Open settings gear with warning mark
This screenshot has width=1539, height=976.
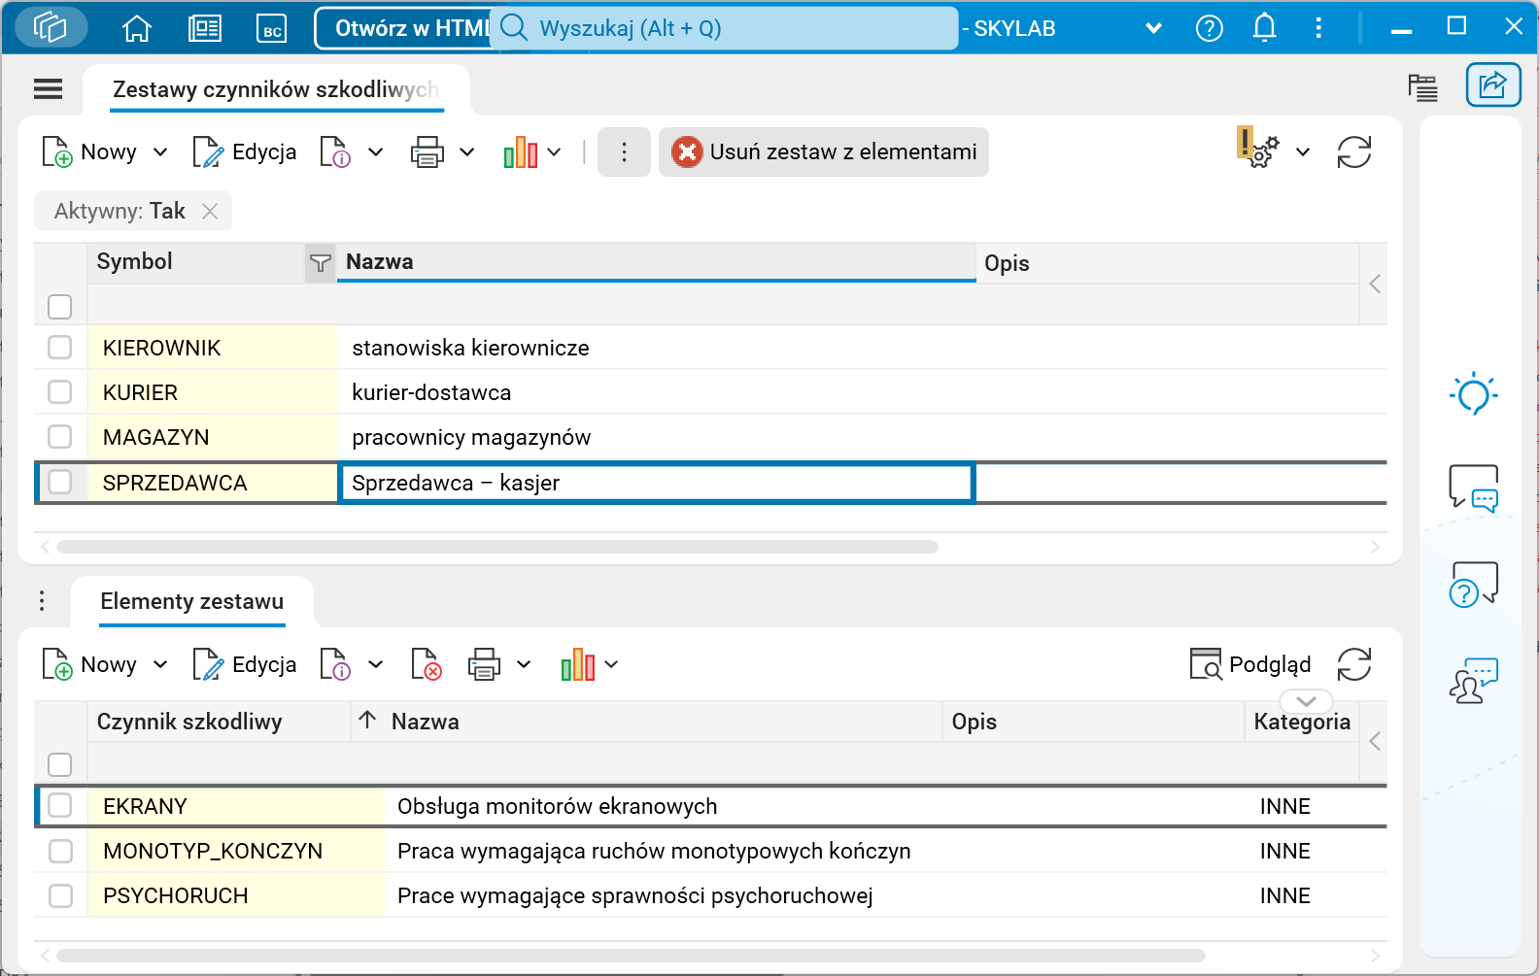tap(1258, 150)
